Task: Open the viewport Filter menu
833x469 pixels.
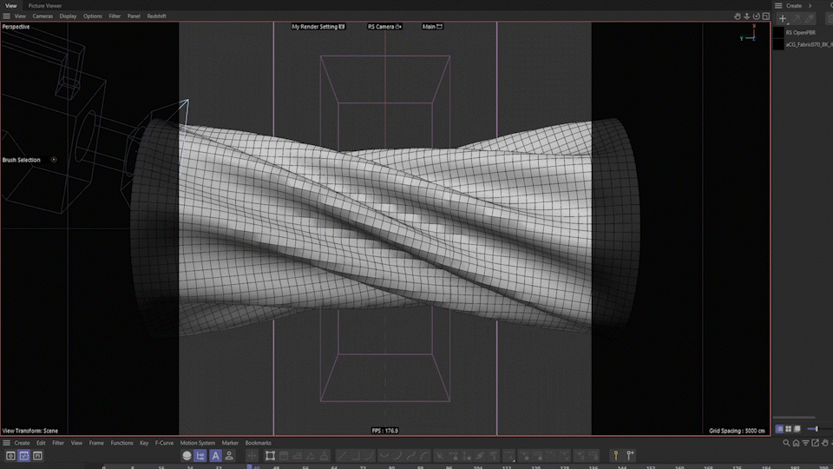Action: tap(115, 16)
